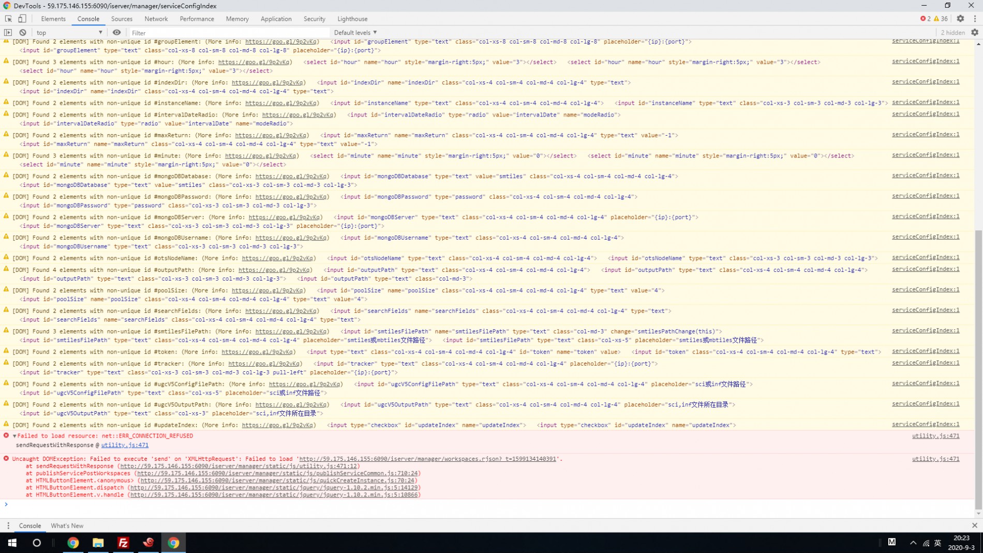This screenshot has height=553, width=983.
Task: Open File Explorer from the taskbar
Action: point(98,543)
